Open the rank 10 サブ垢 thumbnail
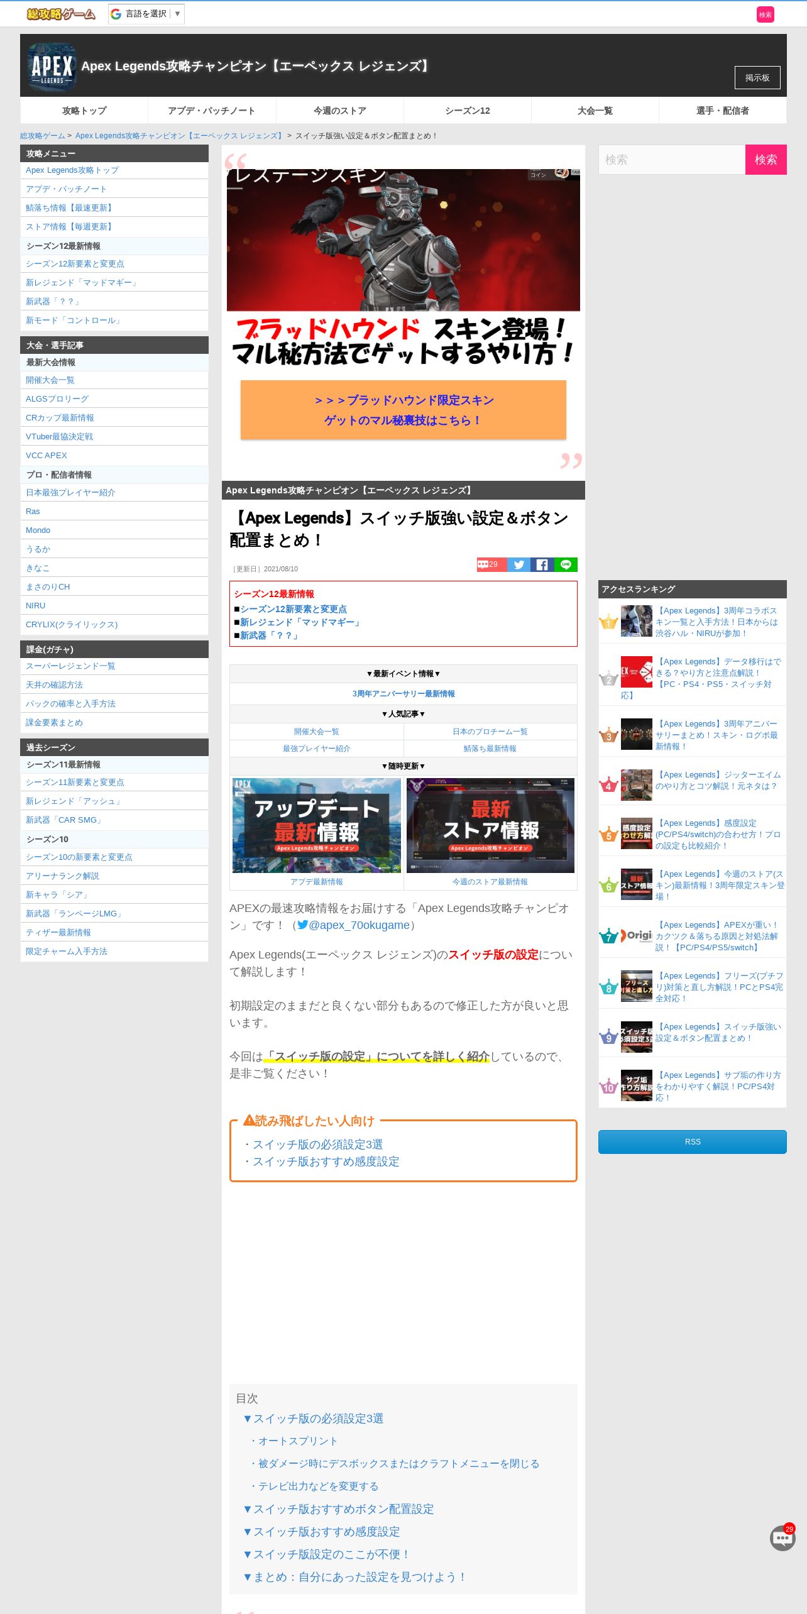807x1614 pixels. [637, 1085]
